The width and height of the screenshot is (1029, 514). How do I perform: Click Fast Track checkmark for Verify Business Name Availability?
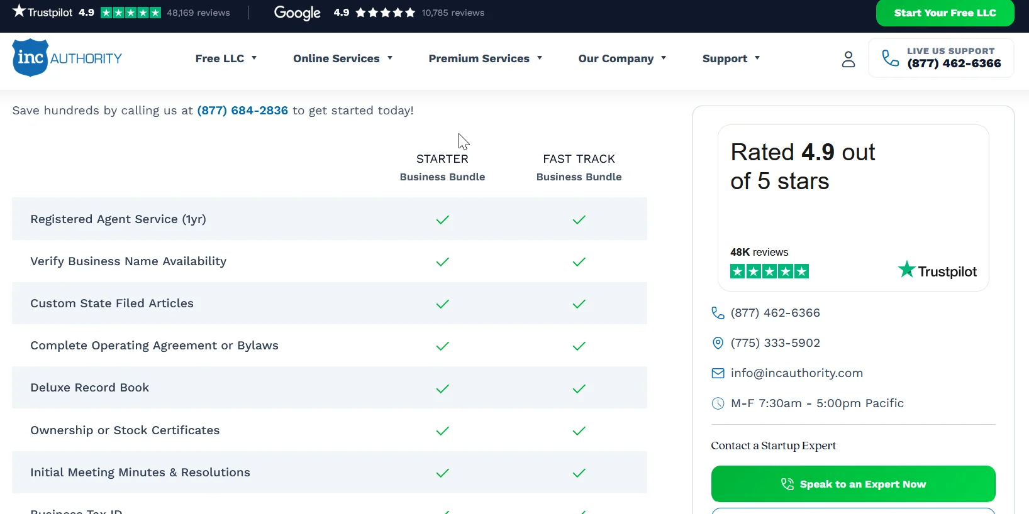tap(579, 262)
